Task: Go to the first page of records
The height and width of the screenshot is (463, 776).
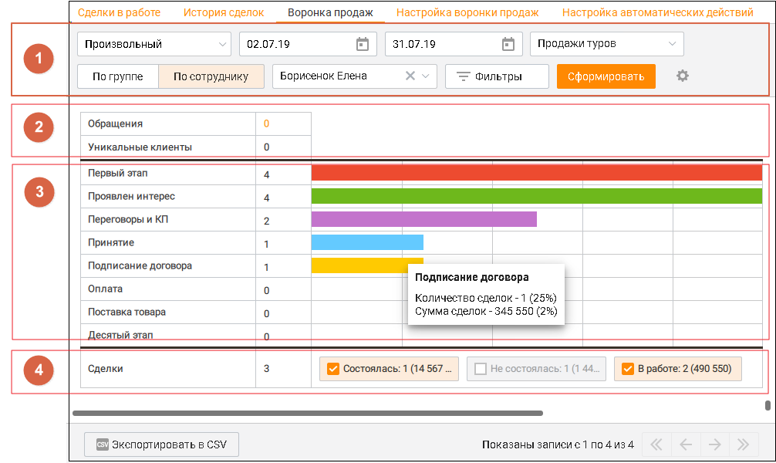Action: pyautogui.click(x=656, y=444)
